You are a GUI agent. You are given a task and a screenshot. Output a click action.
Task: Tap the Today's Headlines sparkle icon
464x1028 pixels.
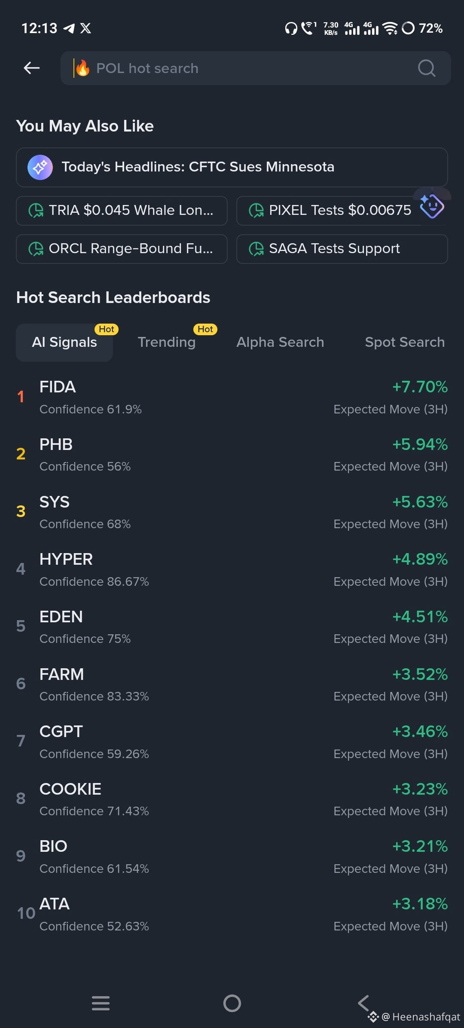coord(40,167)
